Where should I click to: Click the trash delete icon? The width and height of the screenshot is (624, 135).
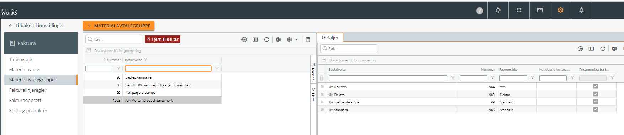[308, 39]
